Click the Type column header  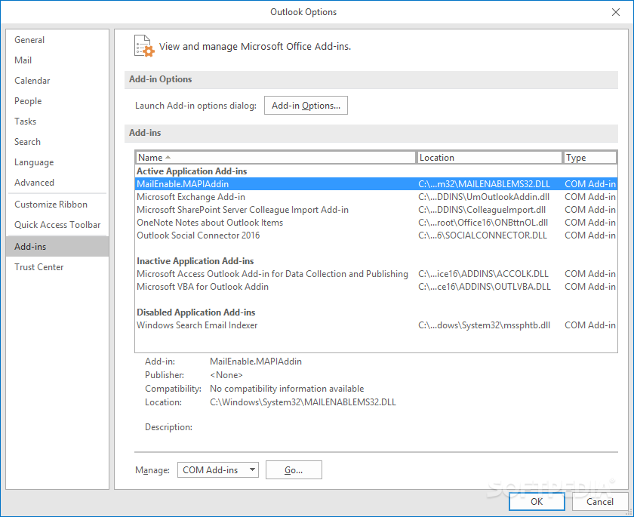(x=590, y=158)
